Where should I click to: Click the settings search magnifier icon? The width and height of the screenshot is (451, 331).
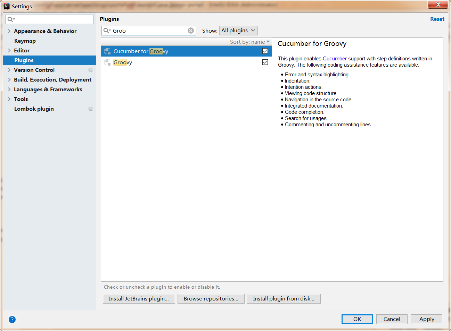click(x=11, y=19)
